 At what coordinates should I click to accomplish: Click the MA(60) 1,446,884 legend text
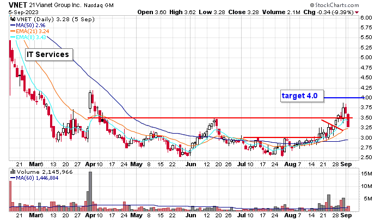point(37,178)
